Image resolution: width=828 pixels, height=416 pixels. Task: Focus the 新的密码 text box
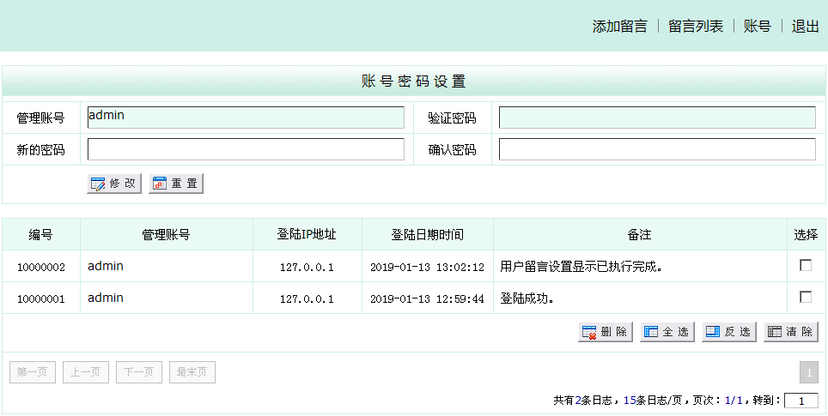tap(246, 149)
